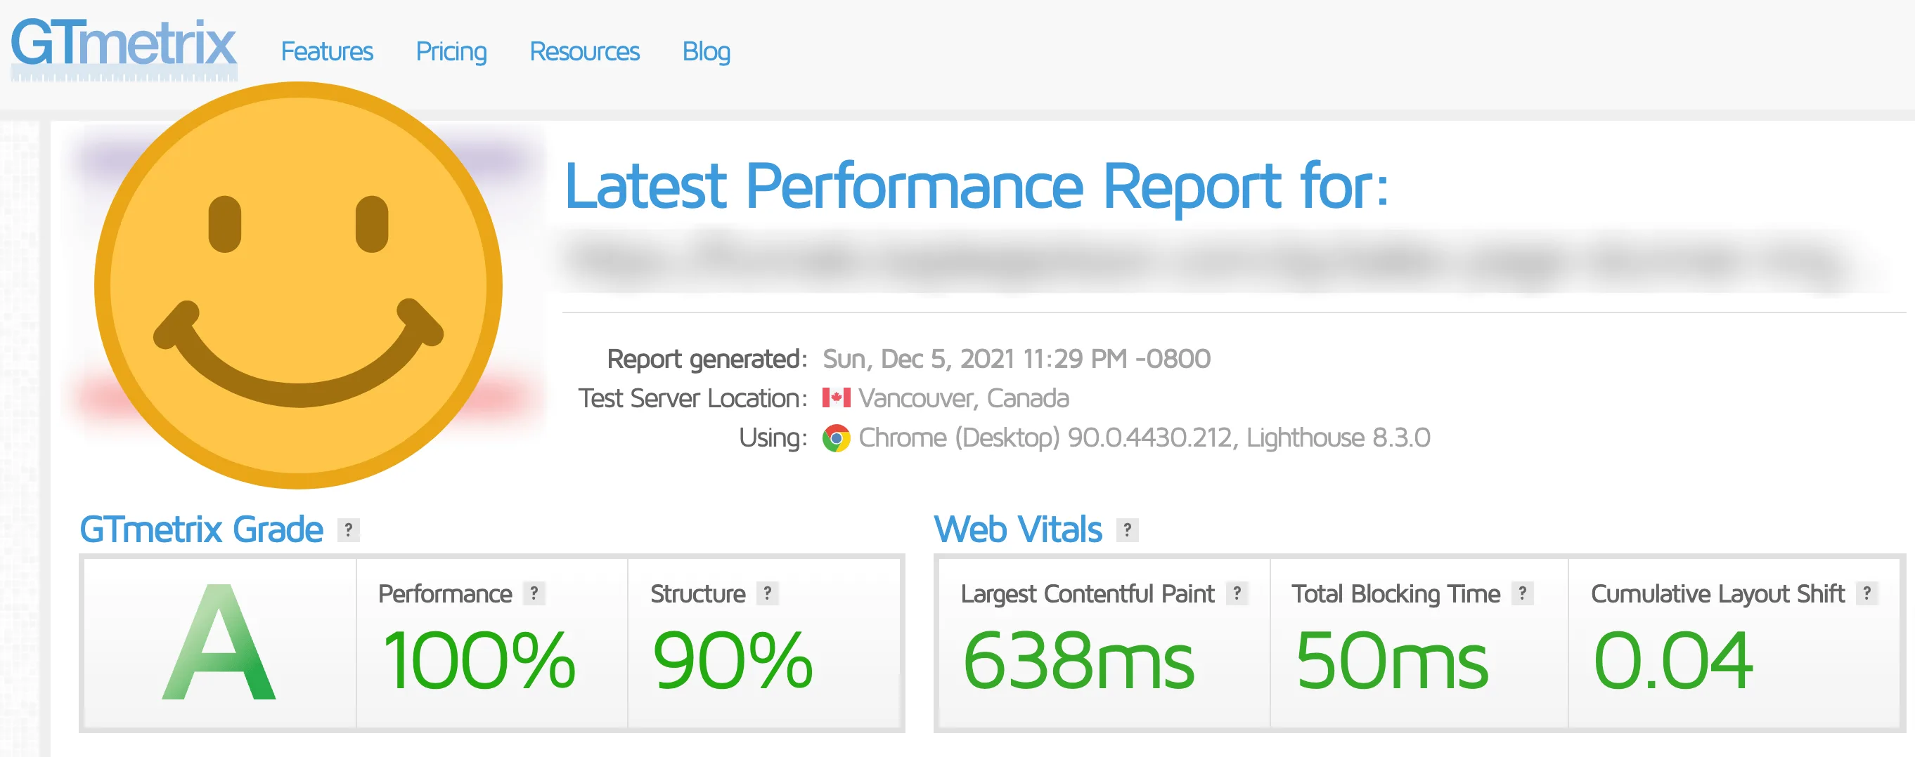This screenshot has height=757, width=1915.
Task: Open the Blog link
Action: click(707, 52)
